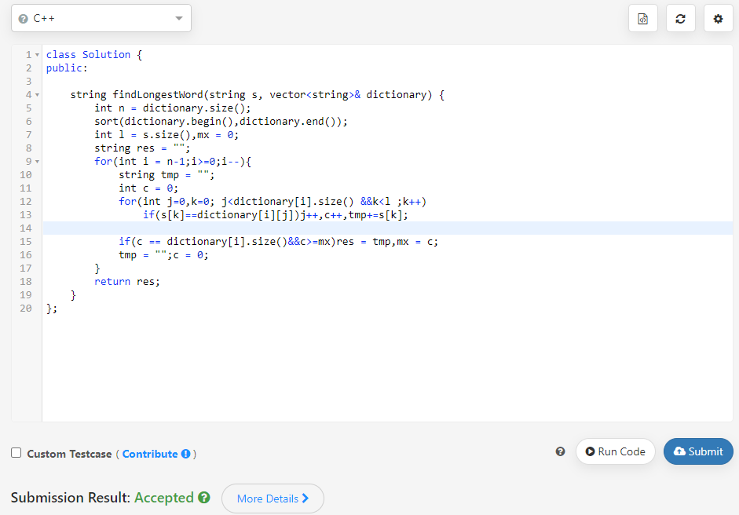Reset code with the refresh icon

[x=681, y=19]
